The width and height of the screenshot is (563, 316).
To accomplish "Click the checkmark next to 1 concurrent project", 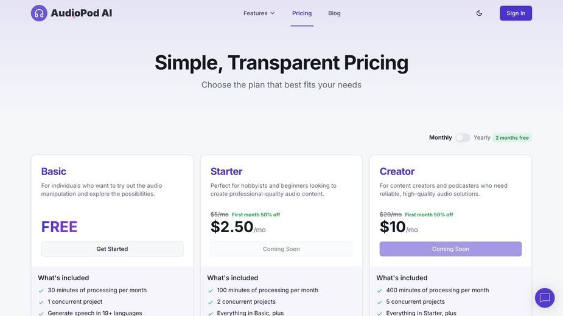I will point(41,302).
